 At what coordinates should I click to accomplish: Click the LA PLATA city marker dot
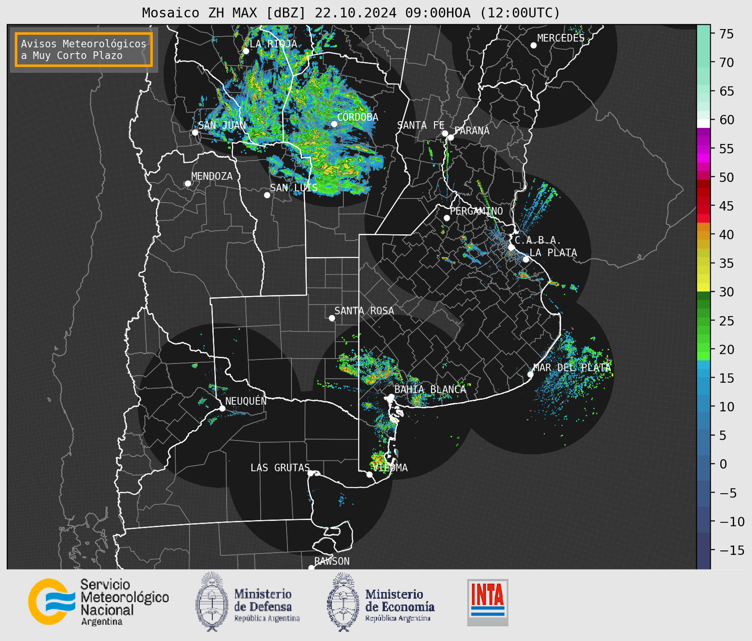(x=526, y=259)
